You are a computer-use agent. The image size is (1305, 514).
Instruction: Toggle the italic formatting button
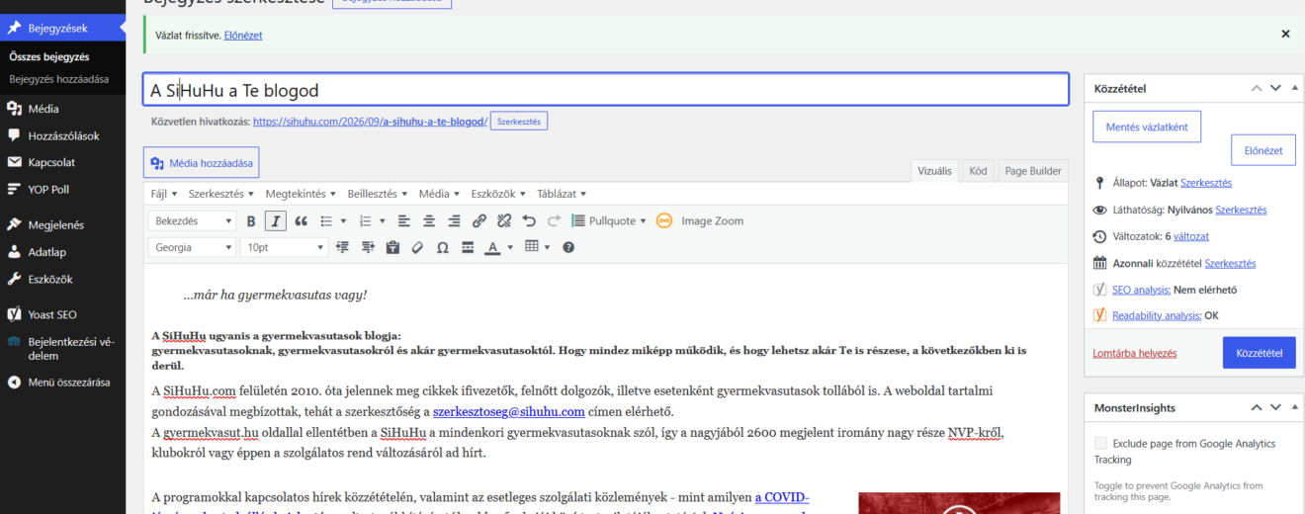tap(276, 221)
